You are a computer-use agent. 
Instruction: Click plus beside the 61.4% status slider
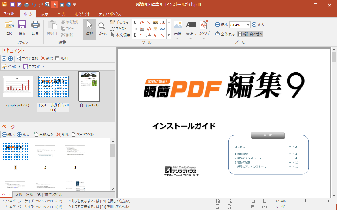(x=328, y=201)
